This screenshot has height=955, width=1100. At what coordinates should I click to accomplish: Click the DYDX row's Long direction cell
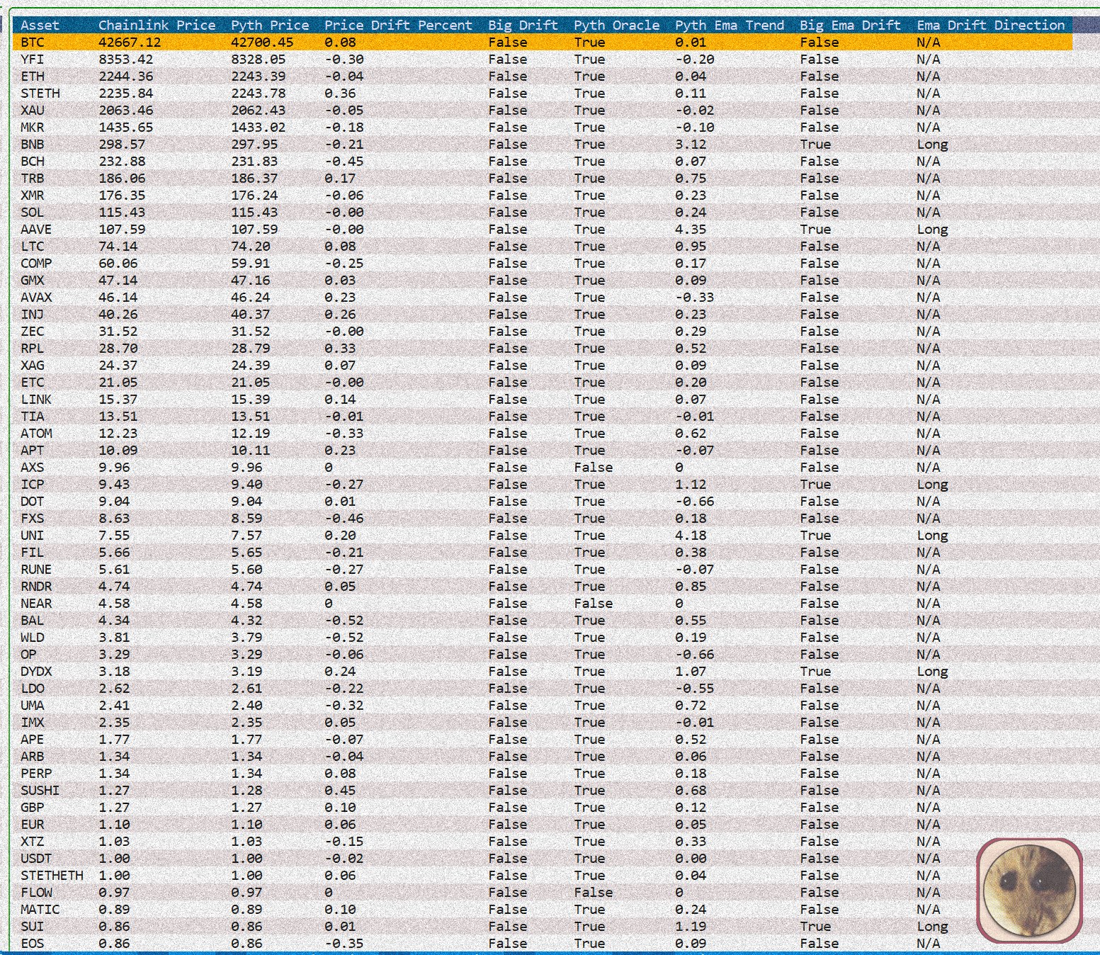click(931, 672)
